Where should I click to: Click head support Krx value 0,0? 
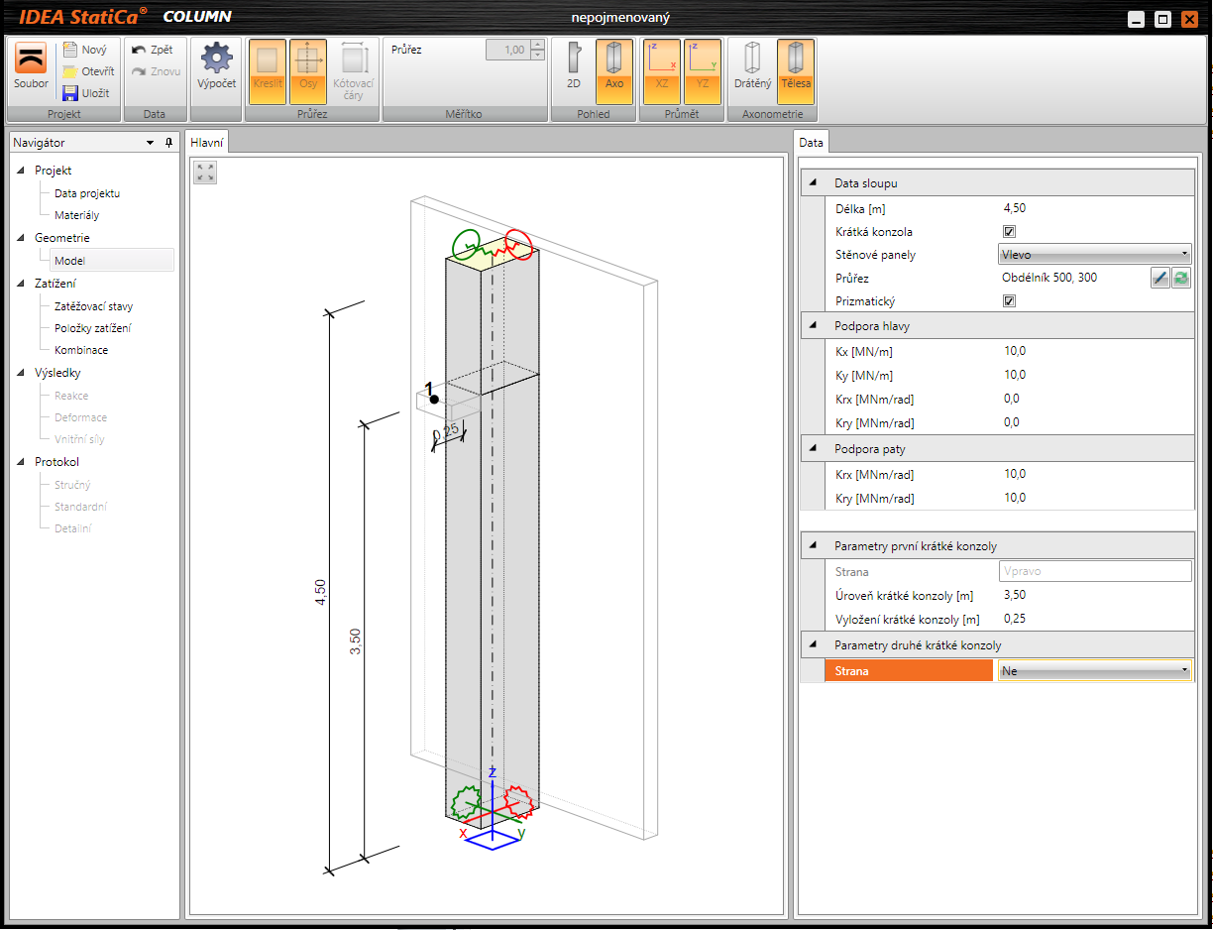click(1012, 399)
